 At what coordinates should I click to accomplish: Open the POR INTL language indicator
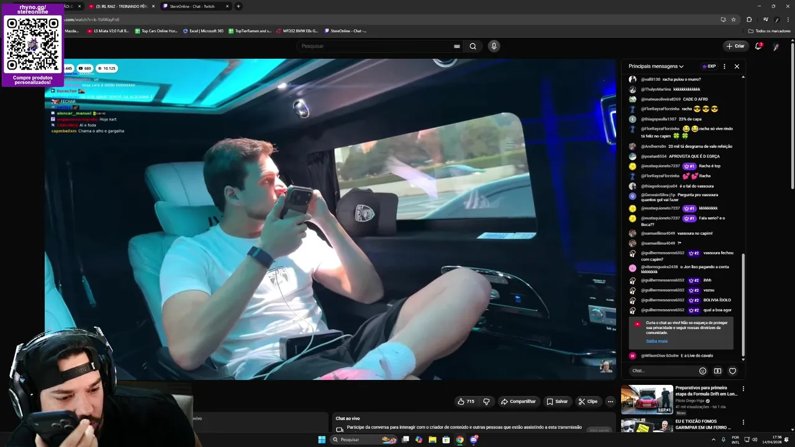coord(735,440)
